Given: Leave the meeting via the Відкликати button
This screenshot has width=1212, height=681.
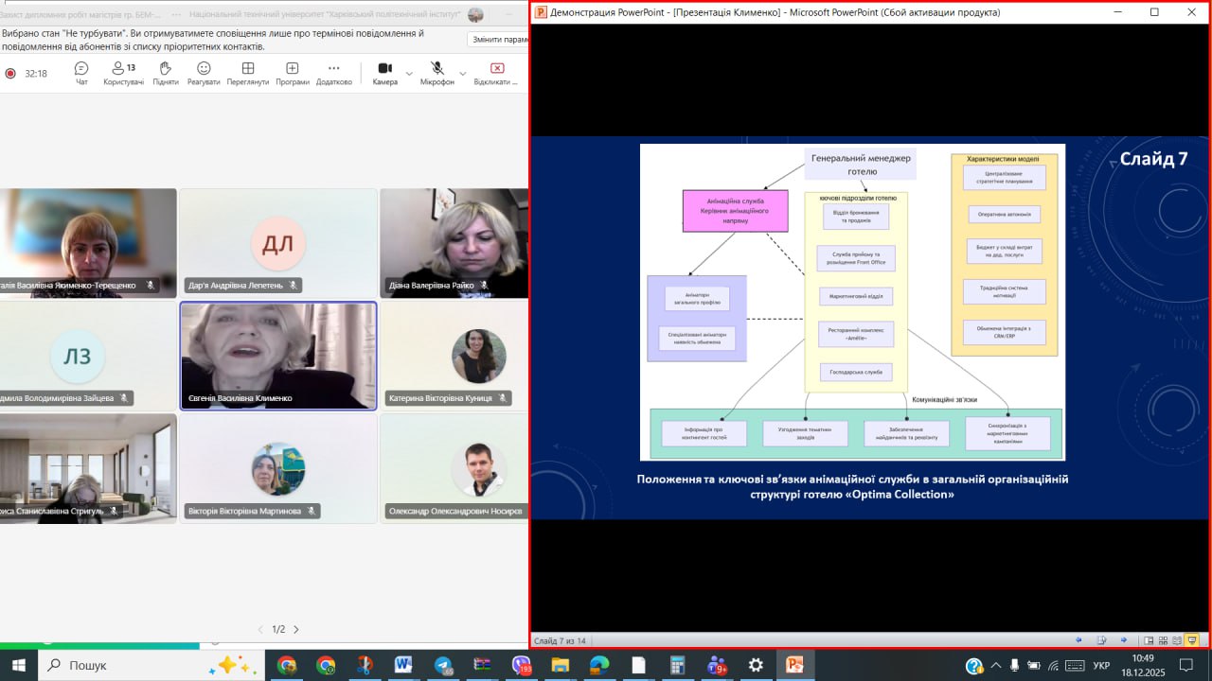Looking at the screenshot, I should click(496, 73).
